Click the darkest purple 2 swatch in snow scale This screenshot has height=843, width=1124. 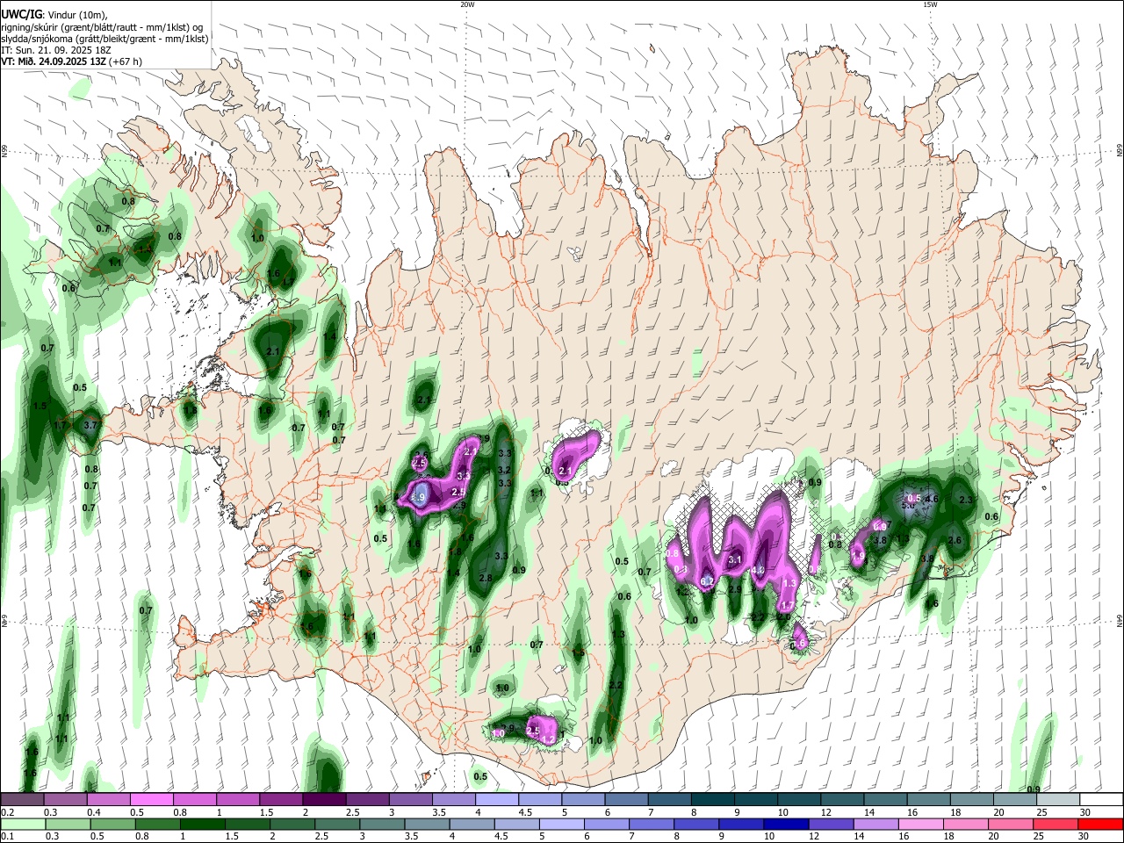point(324,800)
